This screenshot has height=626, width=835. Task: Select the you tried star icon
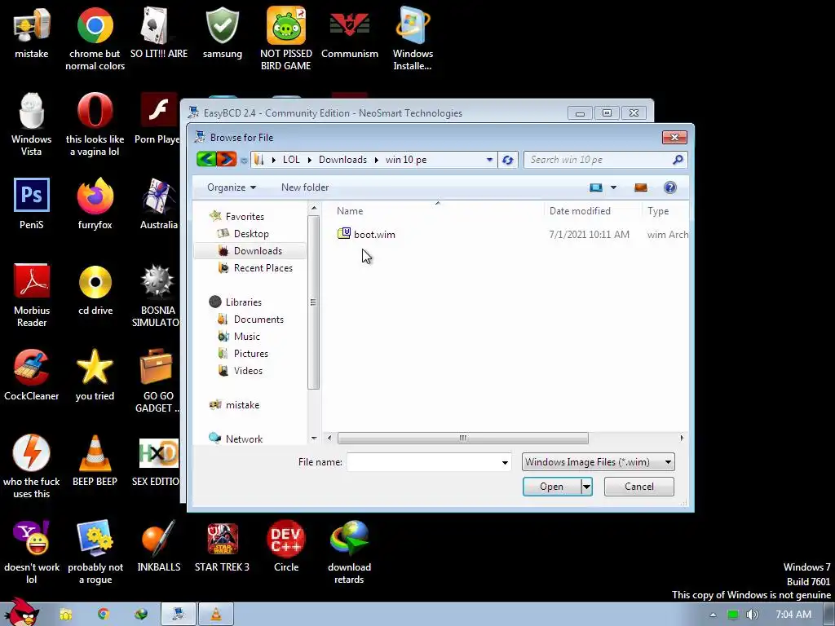(x=95, y=375)
